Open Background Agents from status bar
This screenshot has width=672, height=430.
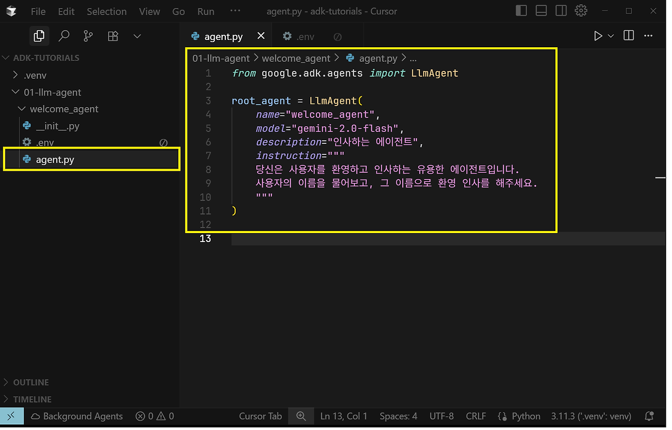click(77, 416)
